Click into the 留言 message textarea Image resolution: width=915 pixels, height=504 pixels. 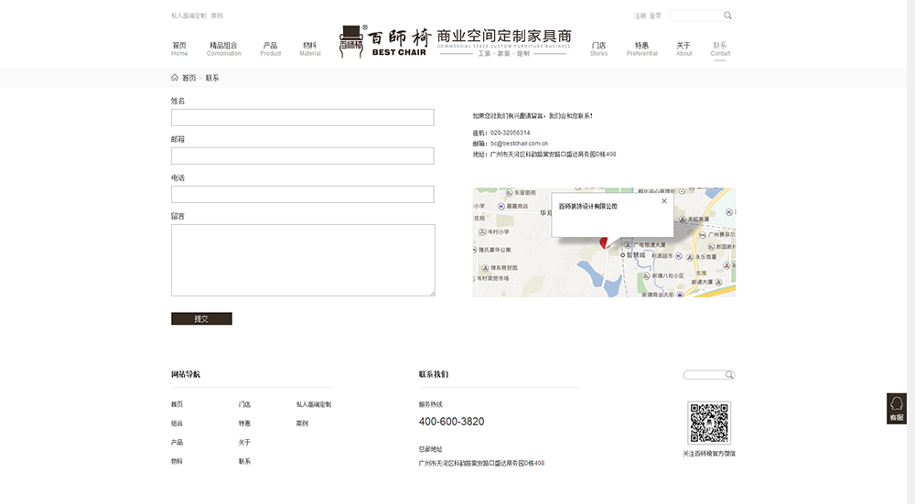point(303,260)
